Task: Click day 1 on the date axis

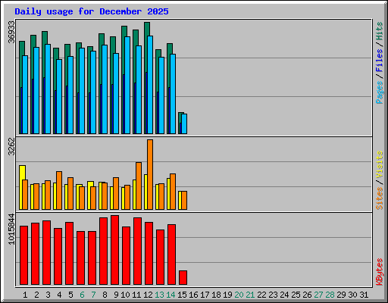Action: click(25, 295)
